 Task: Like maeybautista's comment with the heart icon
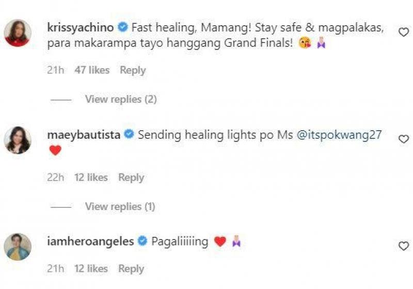coord(403,139)
